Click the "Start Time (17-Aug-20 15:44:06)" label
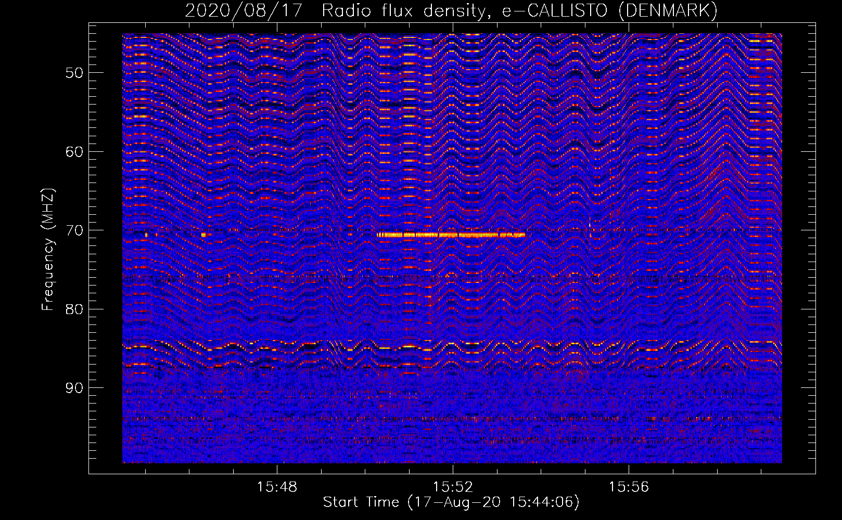This screenshot has width=842, height=520. click(x=451, y=502)
